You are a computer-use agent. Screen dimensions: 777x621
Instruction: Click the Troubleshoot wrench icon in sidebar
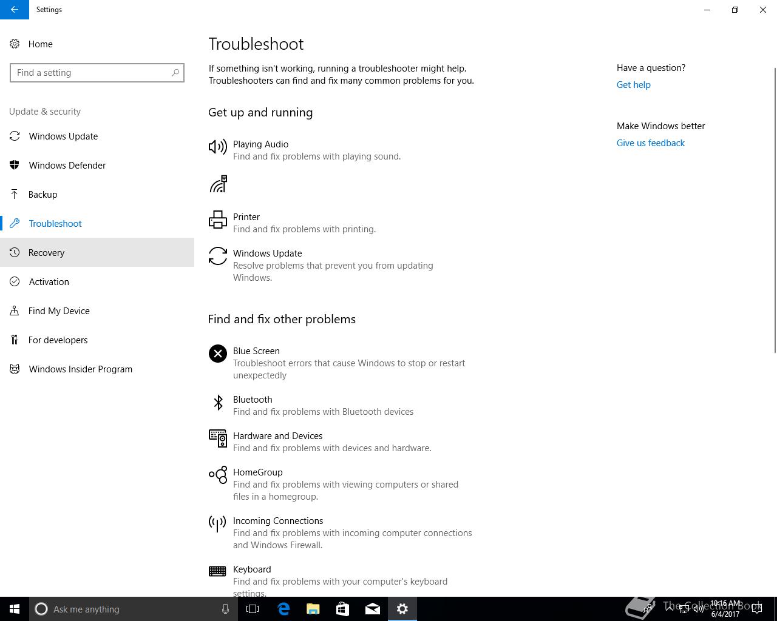pos(15,223)
